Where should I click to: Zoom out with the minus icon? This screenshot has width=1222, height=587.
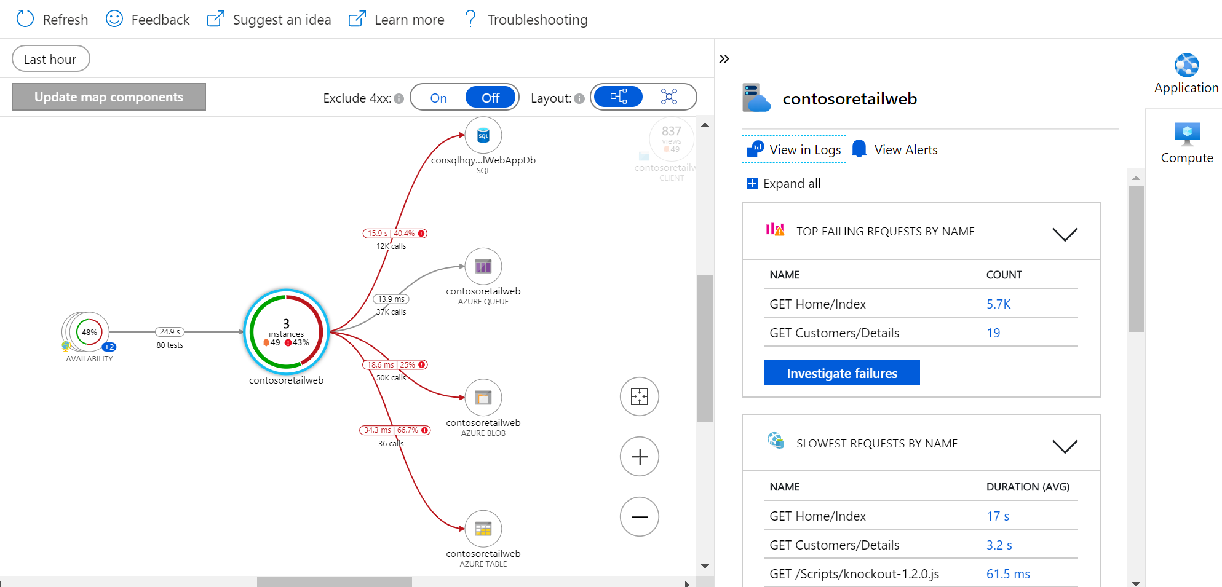pos(640,517)
